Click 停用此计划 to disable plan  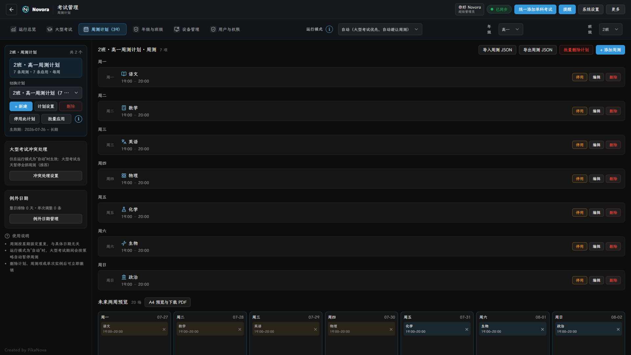24,119
